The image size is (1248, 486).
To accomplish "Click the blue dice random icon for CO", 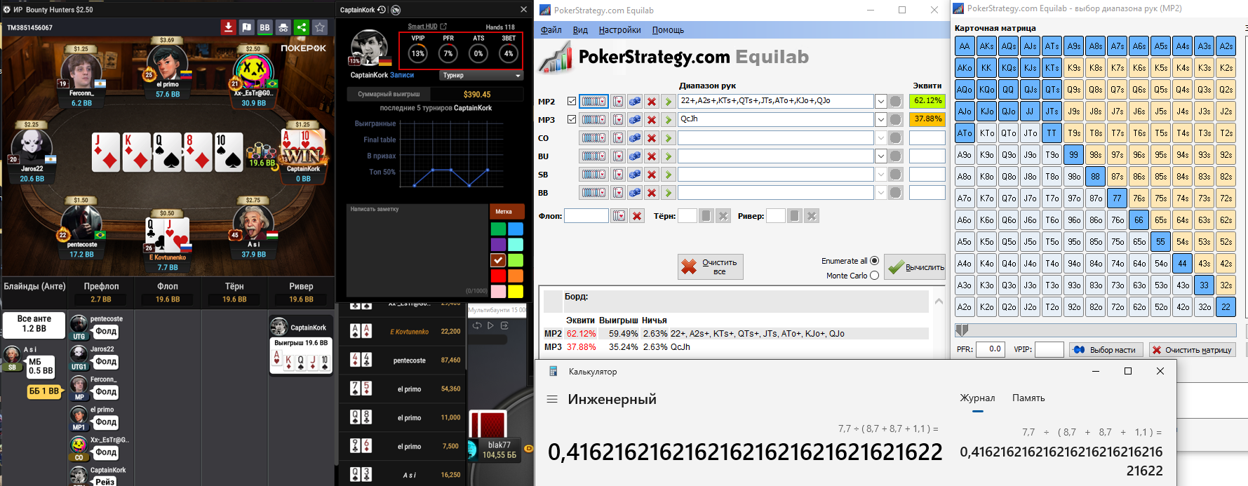I will [x=635, y=138].
